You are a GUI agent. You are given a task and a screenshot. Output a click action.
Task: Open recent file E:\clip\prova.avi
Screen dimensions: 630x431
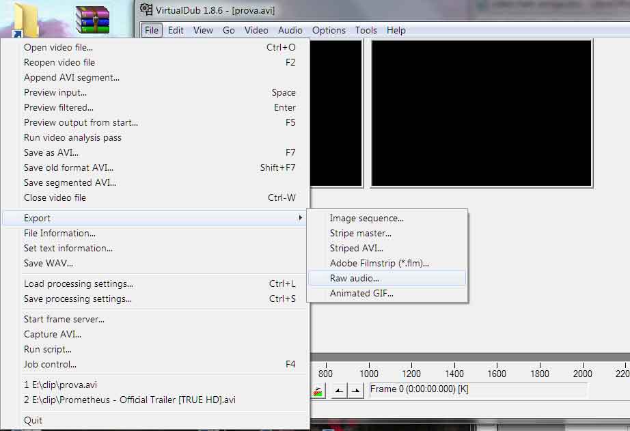pyautogui.click(x=154, y=385)
